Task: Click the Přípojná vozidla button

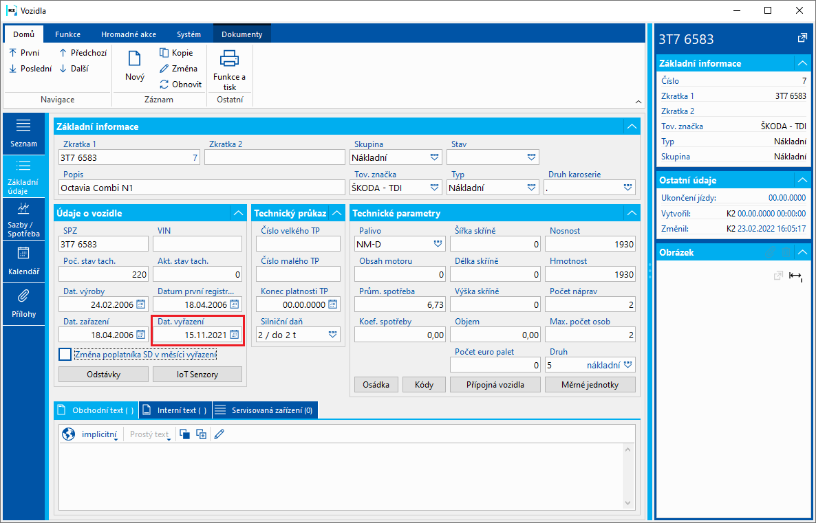Action: (x=495, y=385)
